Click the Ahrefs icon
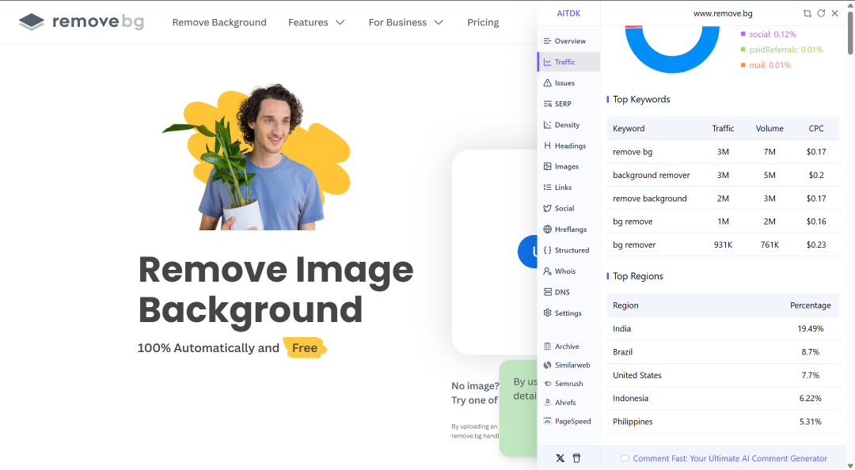Image resolution: width=855 pixels, height=470 pixels. point(548,403)
